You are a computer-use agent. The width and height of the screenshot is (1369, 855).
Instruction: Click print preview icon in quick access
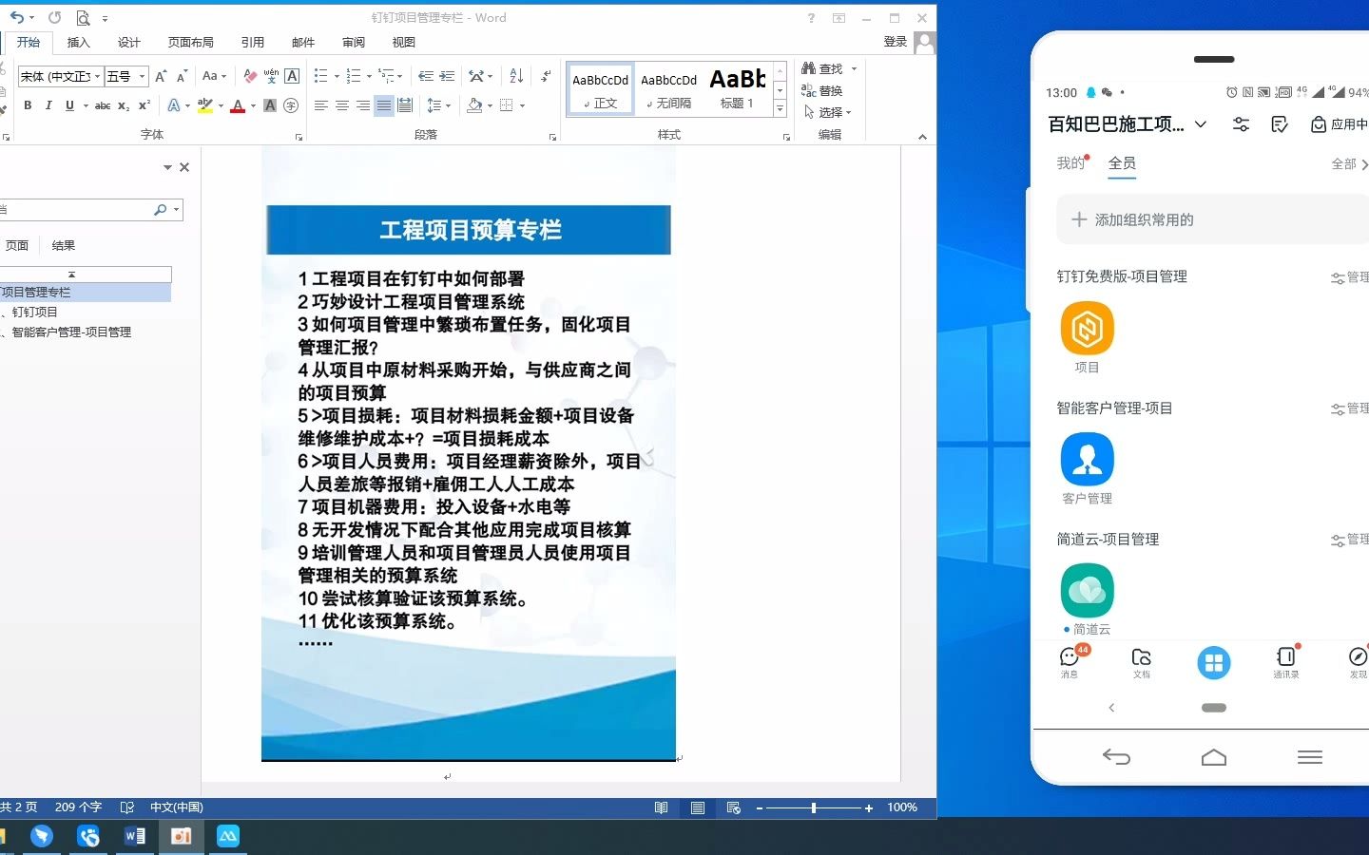pos(83,17)
